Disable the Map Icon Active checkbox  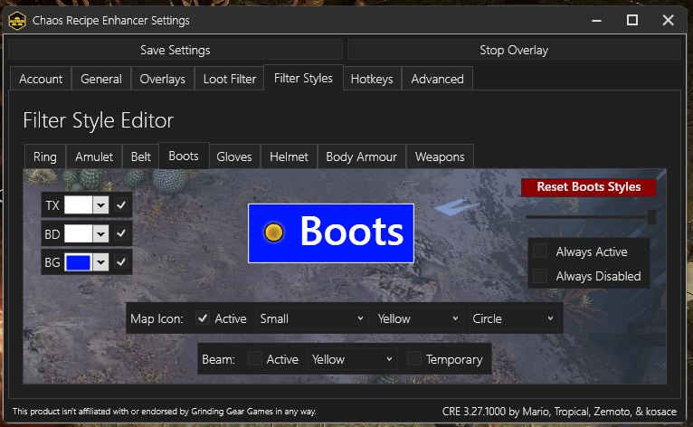click(x=203, y=318)
